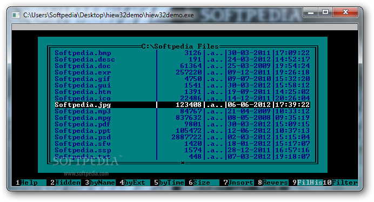Select the file Softpedia.desc
This screenshot has width=374, height=202.
85,59
